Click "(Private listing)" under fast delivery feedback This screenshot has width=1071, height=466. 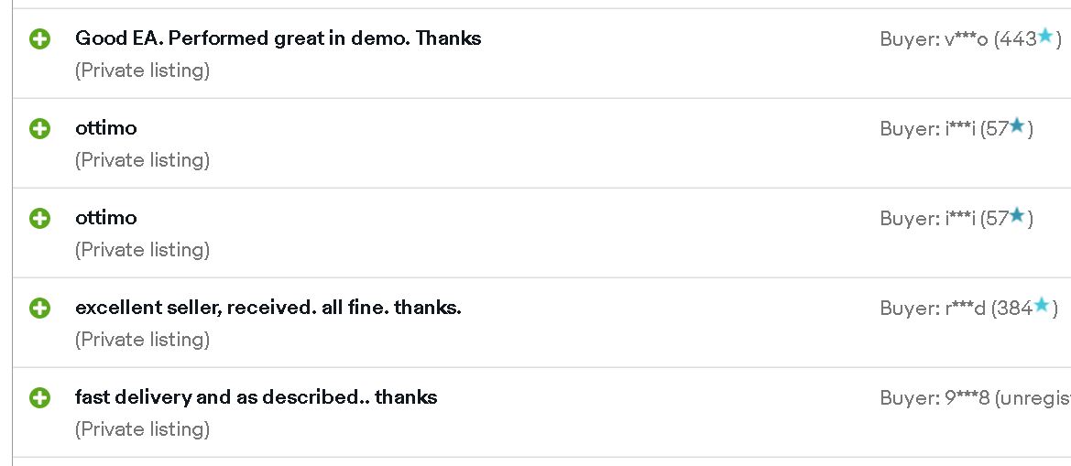[x=142, y=429]
